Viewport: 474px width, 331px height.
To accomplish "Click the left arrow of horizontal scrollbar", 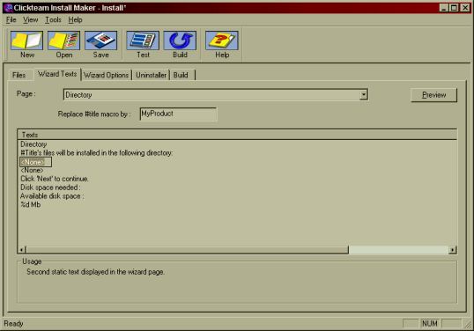I will point(22,250).
